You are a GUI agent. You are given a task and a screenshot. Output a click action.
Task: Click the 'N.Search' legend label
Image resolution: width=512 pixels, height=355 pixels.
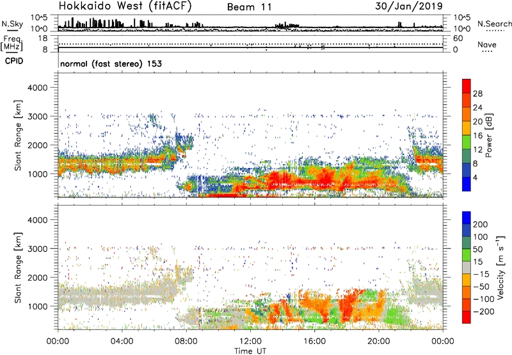494,24
